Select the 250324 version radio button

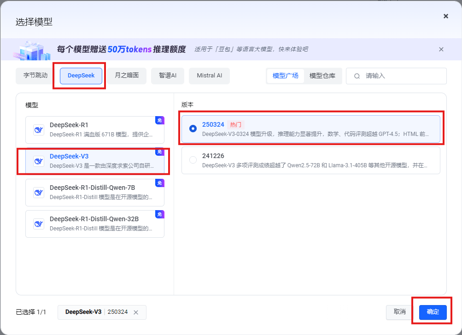pyautogui.click(x=193, y=129)
